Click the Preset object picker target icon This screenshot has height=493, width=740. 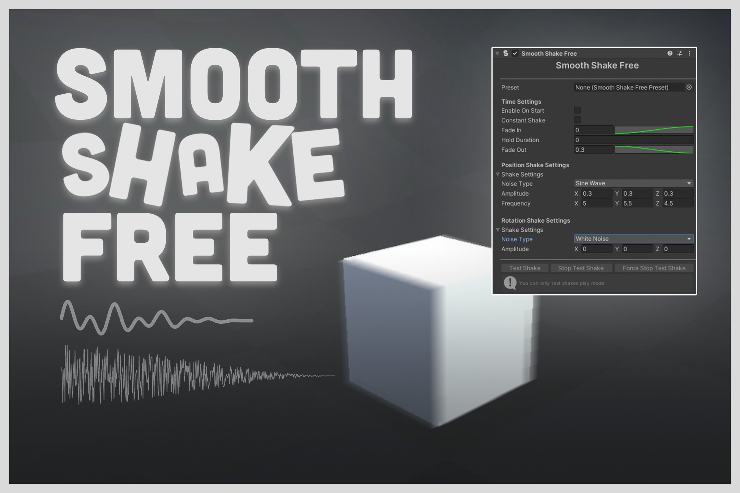(x=690, y=87)
